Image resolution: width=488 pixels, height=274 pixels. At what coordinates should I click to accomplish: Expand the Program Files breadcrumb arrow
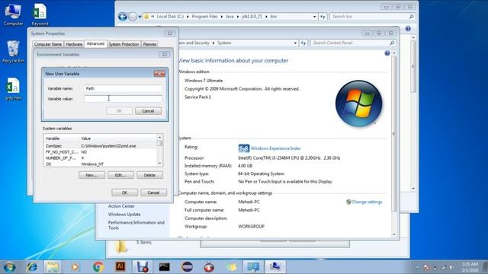(x=222, y=17)
